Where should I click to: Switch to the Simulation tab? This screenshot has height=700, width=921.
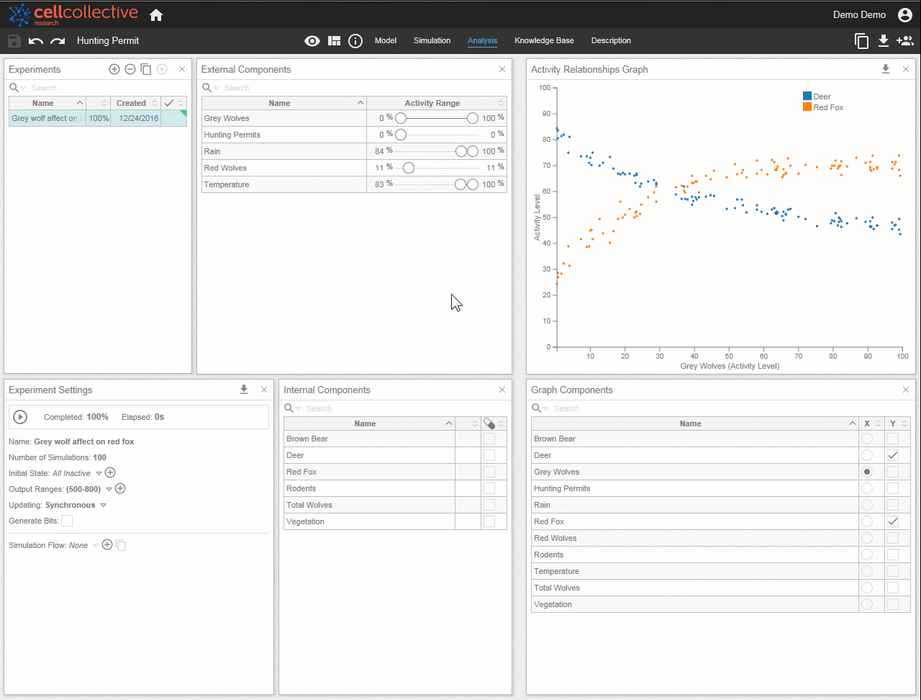pos(432,40)
